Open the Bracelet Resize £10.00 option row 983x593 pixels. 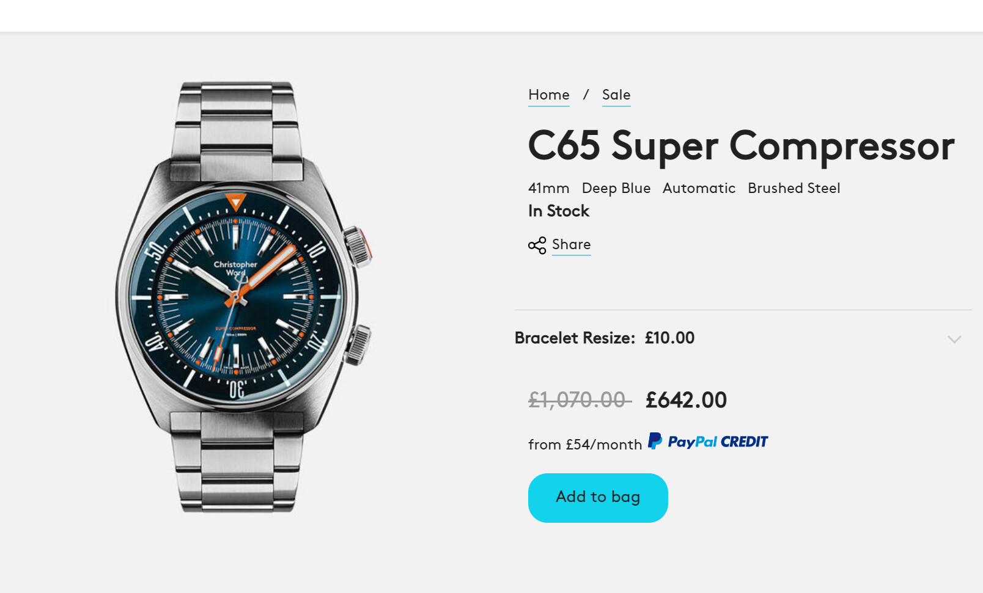tap(743, 338)
